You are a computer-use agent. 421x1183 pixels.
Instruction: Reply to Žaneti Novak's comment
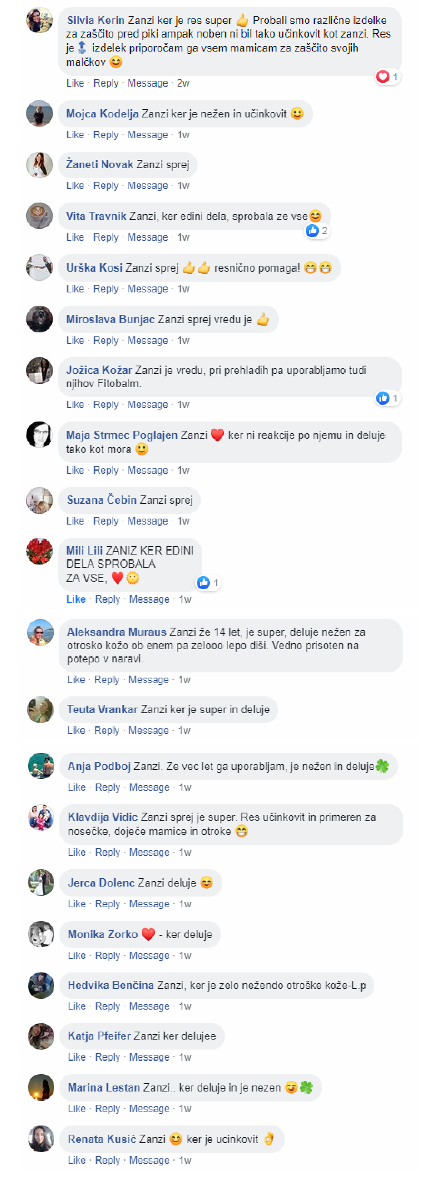pyautogui.click(x=106, y=185)
